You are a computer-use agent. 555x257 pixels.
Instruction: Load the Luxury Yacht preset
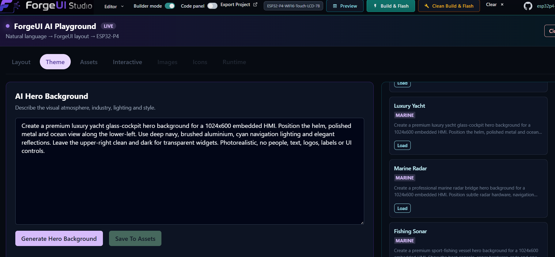(x=402, y=145)
